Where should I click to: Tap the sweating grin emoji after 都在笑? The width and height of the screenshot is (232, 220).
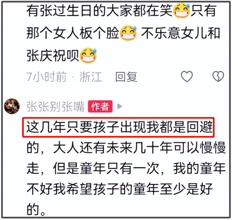pos(182,10)
